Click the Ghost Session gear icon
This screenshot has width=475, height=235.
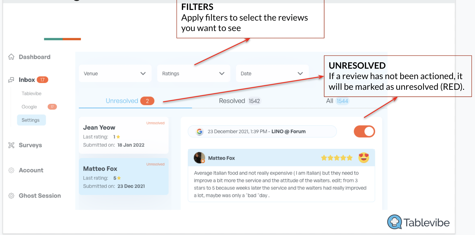click(11, 196)
